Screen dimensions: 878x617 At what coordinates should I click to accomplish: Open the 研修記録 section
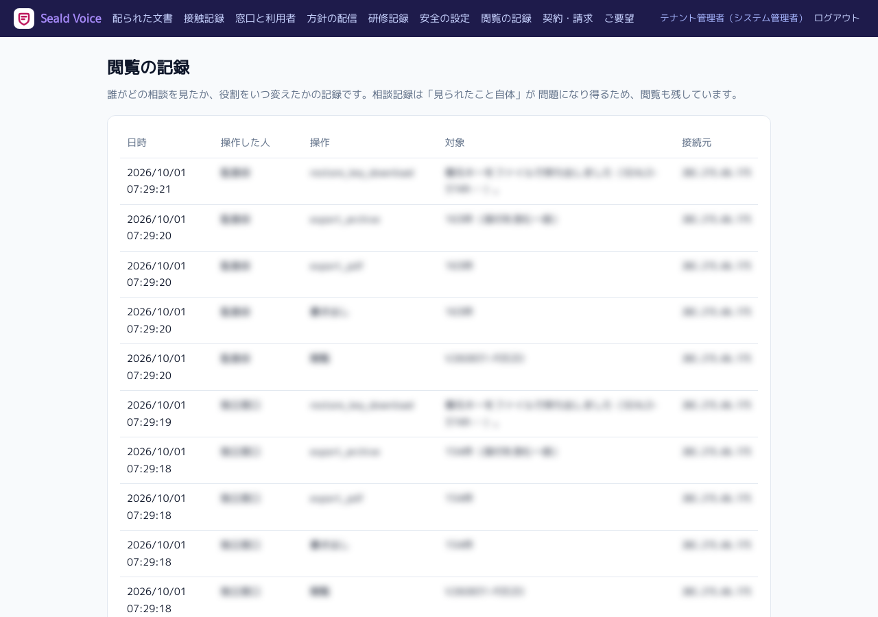pyautogui.click(x=388, y=19)
